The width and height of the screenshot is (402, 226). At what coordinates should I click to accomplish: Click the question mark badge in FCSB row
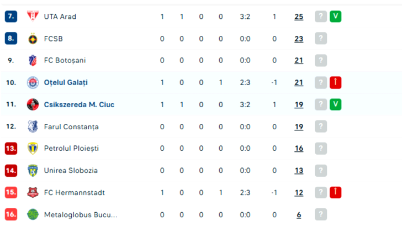(320, 39)
